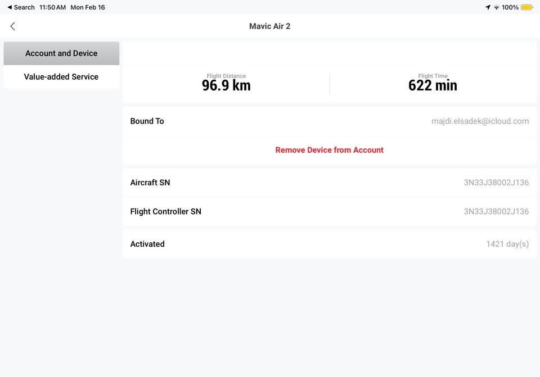Click the Flight Time caption
Image resolution: width=540 pixels, height=377 pixels.
[433, 76]
